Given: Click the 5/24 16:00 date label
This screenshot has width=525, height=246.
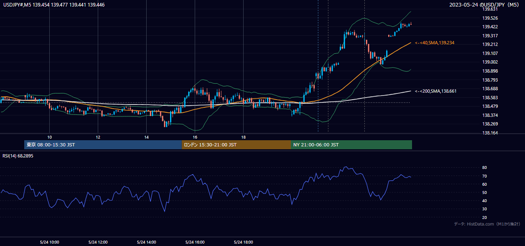Looking at the screenshot, I should tap(195, 242).
